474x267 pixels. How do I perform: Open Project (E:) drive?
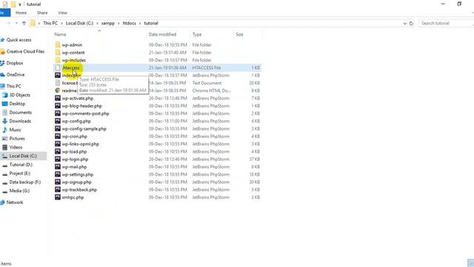pos(20,174)
